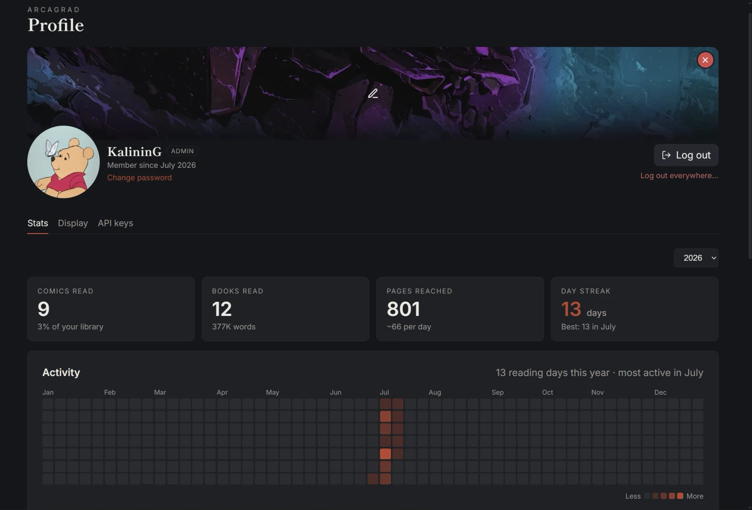Image resolution: width=752 pixels, height=510 pixels.
Task: Click Member since July 2026 text
Action: click(151, 165)
